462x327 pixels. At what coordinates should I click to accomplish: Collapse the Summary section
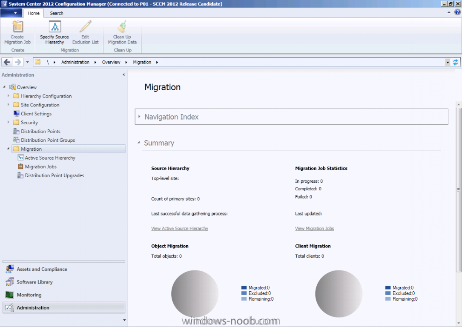coord(139,143)
